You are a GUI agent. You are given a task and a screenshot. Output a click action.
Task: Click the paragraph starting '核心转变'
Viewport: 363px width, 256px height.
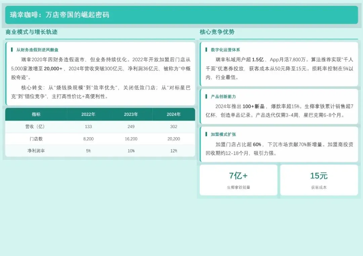(x=101, y=92)
